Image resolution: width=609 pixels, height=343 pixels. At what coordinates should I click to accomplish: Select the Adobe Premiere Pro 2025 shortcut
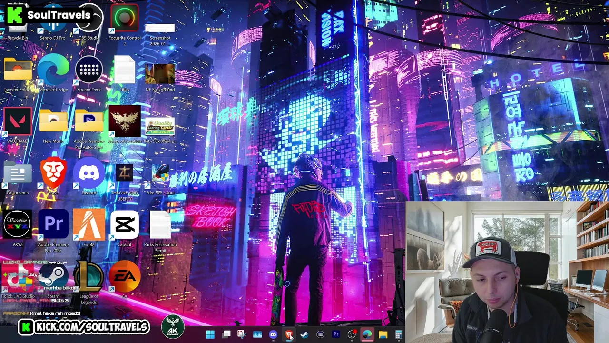tap(53, 231)
